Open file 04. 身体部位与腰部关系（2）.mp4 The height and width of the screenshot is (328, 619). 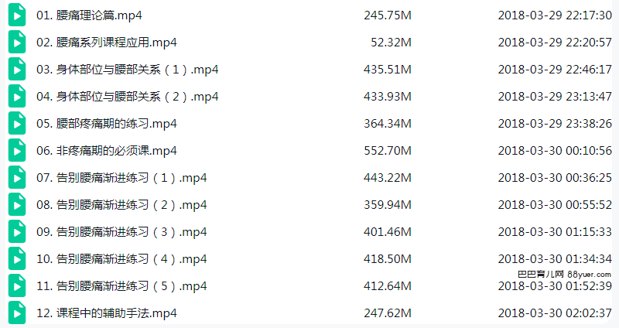(x=128, y=97)
